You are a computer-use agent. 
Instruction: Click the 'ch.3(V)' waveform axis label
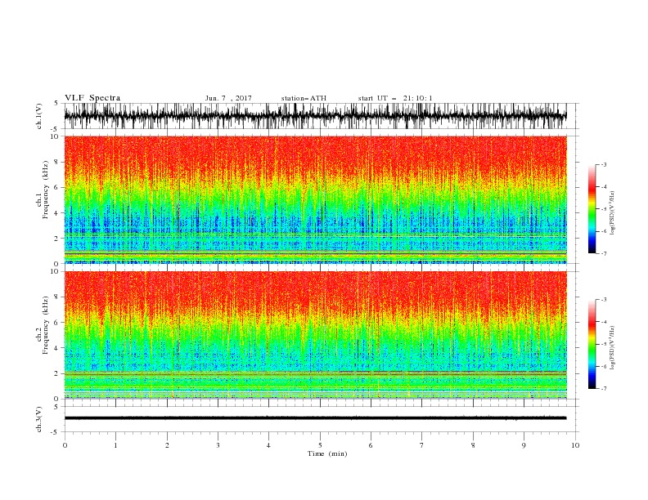pyautogui.click(x=39, y=419)
